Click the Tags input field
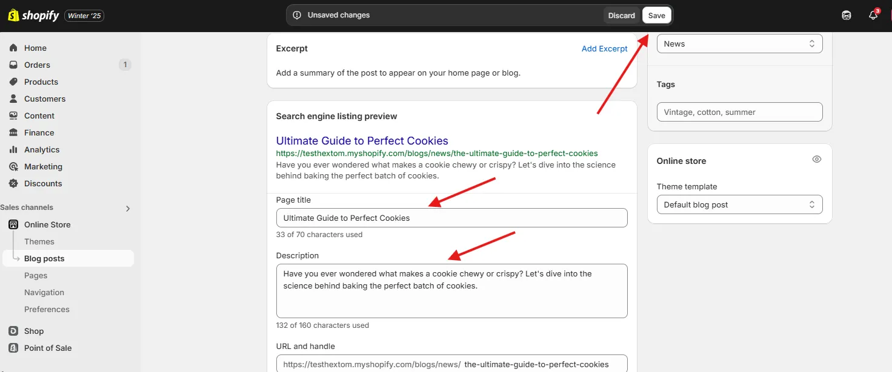This screenshot has width=892, height=372. [x=739, y=112]
